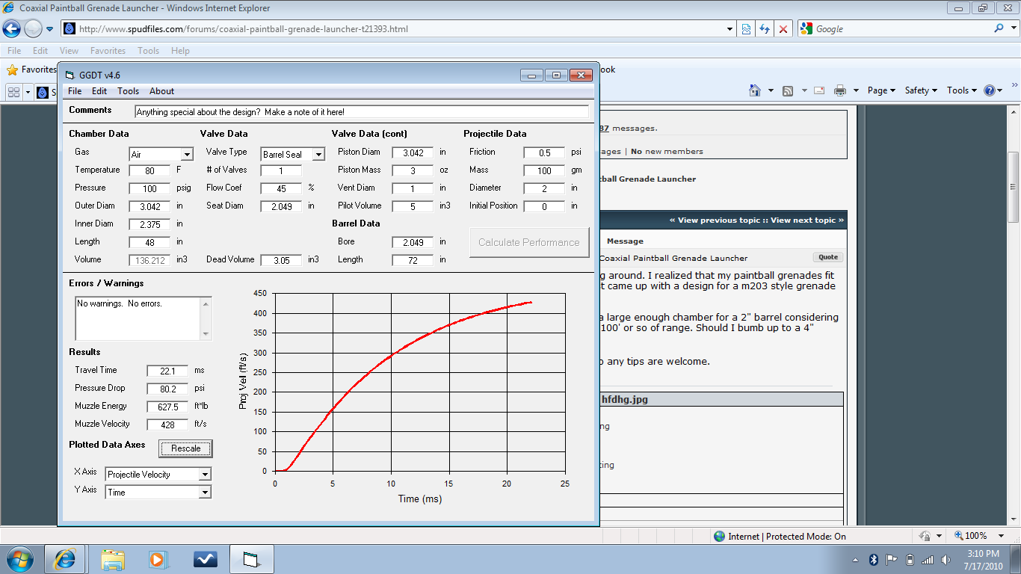
Task: Click the red Stop loading icon
Action: click(783, 29)
